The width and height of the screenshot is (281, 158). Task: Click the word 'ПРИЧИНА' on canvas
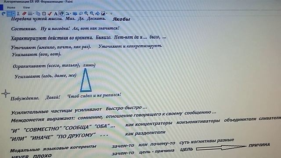pos(259,145)
